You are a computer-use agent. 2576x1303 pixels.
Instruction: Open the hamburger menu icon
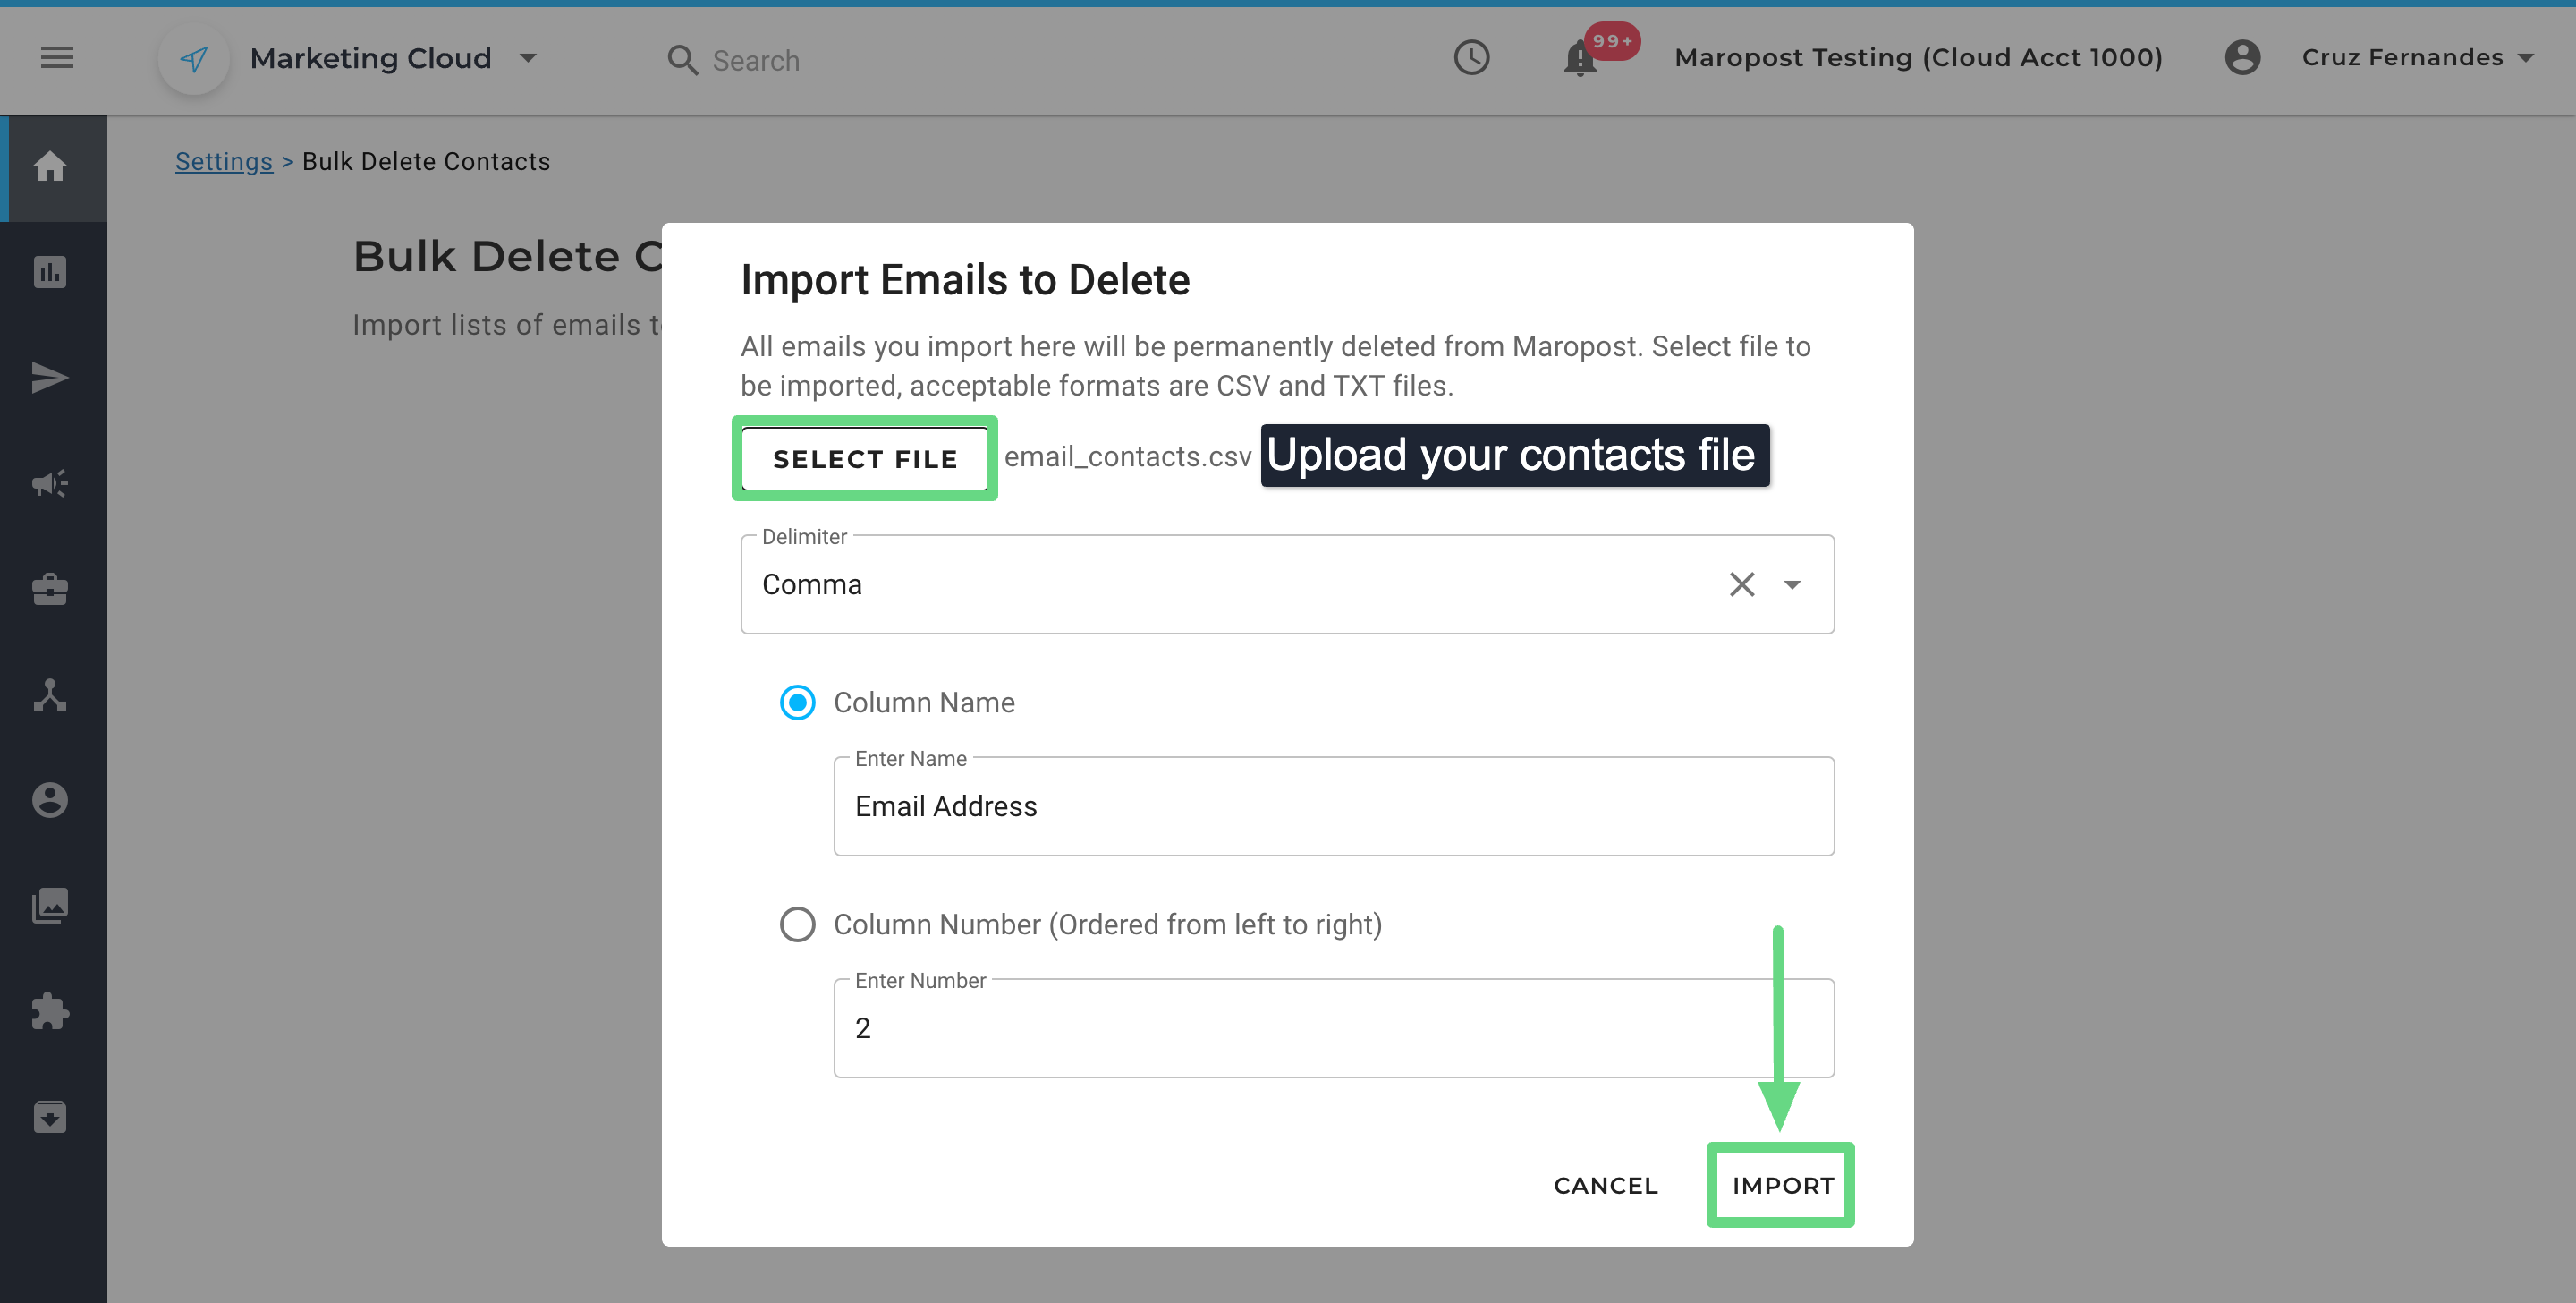point(57,58)
